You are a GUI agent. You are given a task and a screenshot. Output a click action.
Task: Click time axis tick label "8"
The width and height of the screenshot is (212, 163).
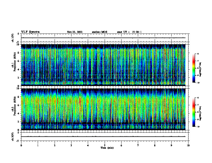coord(155,145)
